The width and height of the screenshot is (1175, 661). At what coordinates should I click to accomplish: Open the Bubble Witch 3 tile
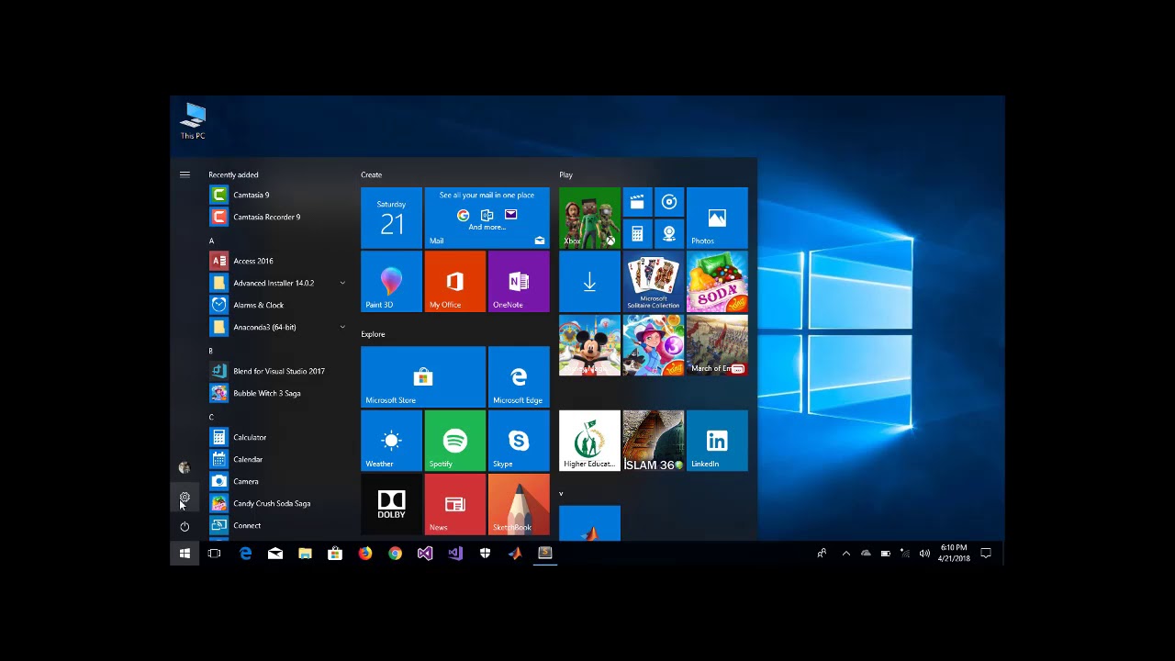tap(654, 345)
